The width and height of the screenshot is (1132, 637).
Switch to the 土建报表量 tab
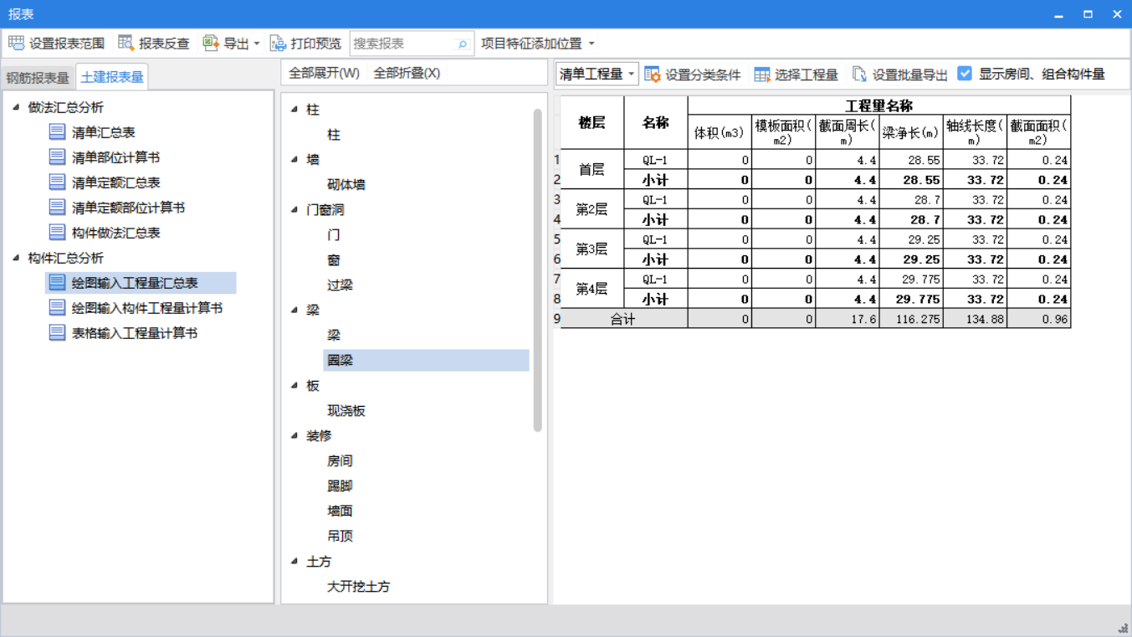112,77
